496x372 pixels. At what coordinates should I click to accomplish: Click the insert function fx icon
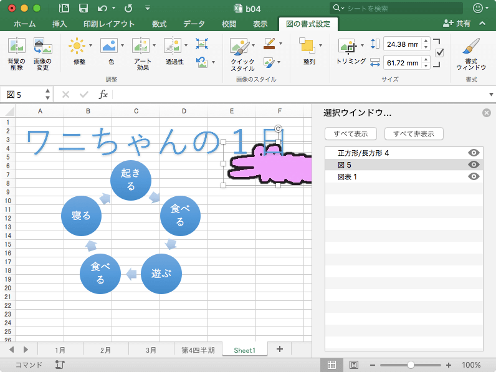103,94
